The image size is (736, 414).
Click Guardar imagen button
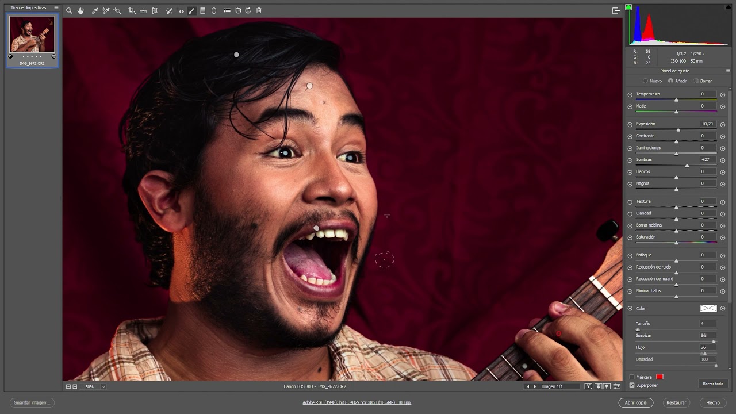click(32, 402)
